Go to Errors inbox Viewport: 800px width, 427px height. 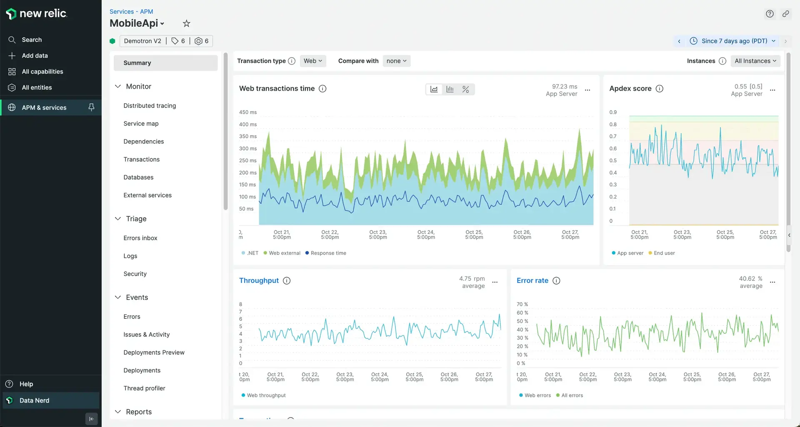click(140, 238)
